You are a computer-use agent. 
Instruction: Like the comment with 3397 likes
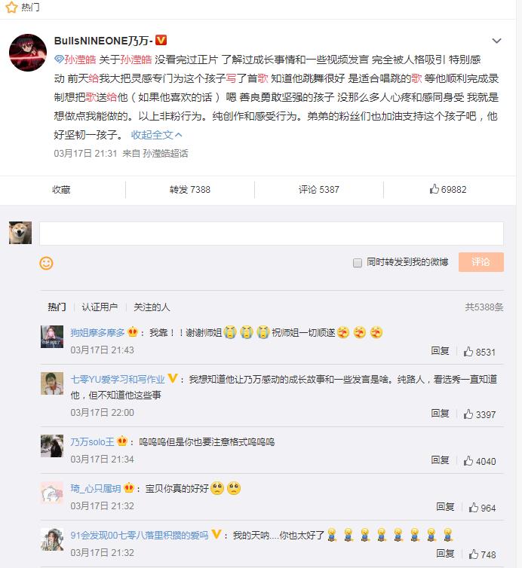click(x=479, y=414)
